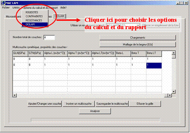
Task: Select second-row GTN(GPa) cell containing 8
Action: 36,66
